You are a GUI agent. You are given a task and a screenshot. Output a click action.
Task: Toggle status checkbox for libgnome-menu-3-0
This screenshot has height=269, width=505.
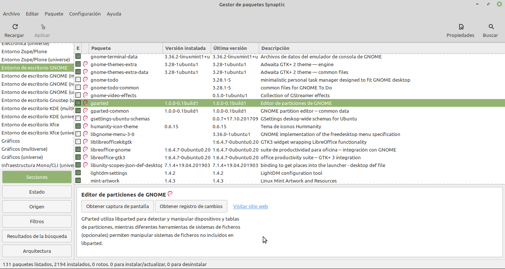(x=78, y=134)
